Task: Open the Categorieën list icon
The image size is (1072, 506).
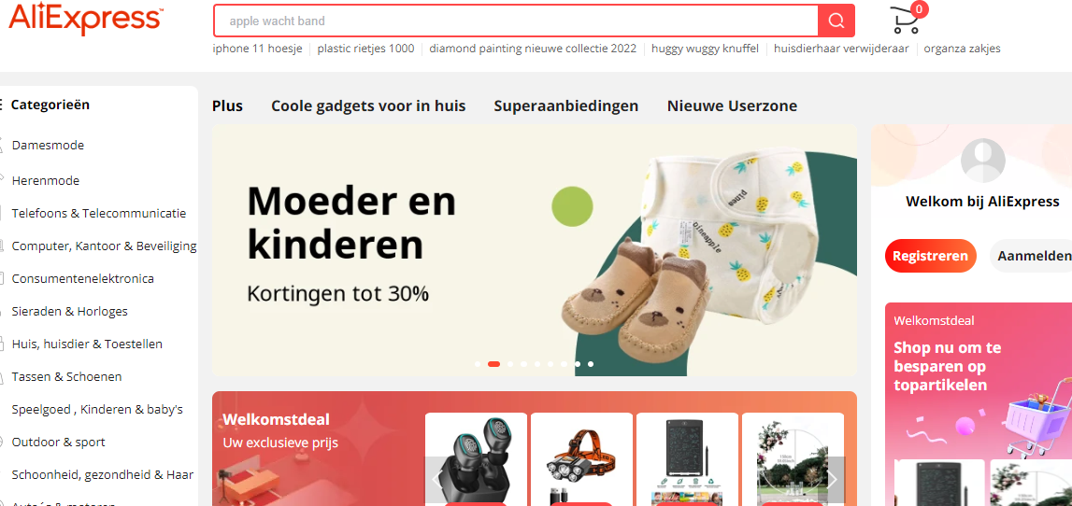Action: (1, 105)
